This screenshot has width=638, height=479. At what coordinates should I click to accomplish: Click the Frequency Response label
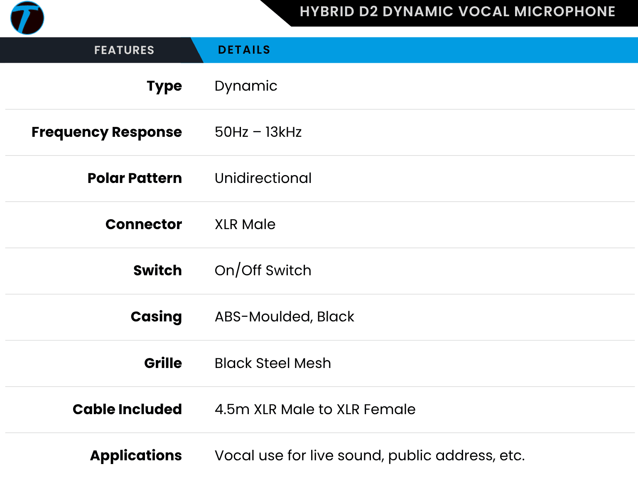click(107, 132)
